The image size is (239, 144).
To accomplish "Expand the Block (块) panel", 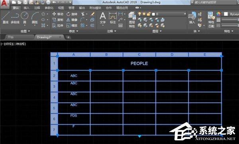I will (196, 31).
